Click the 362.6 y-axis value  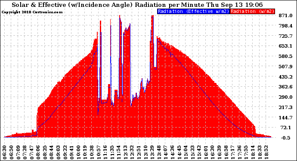(285, 87)
